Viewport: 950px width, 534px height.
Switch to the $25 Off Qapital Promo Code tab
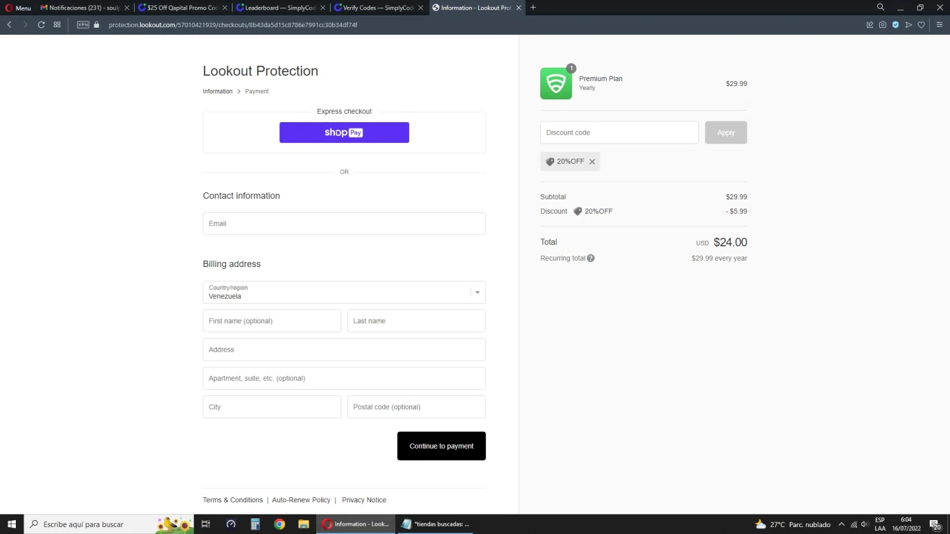pyautogui.click(x=182, y=8)
